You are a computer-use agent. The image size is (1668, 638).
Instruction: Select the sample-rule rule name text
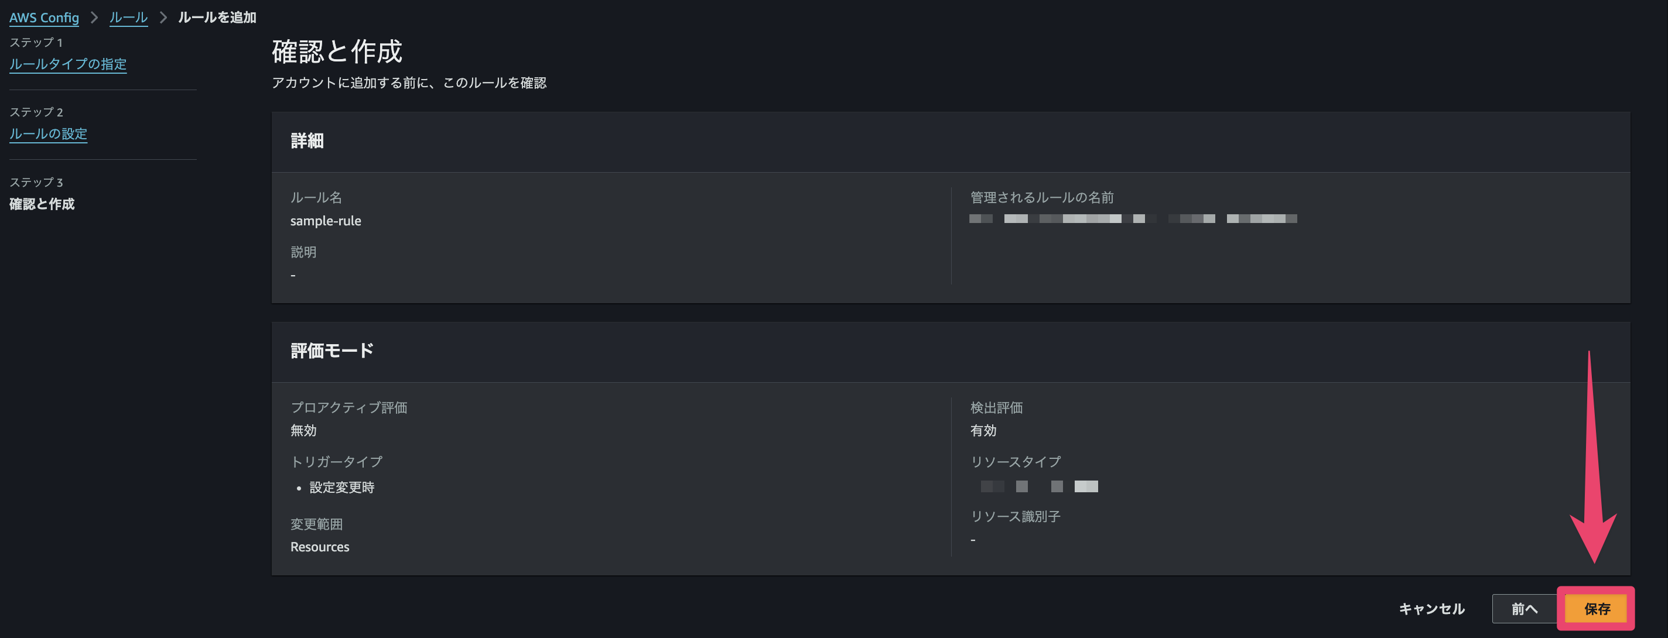coord(326,221)
